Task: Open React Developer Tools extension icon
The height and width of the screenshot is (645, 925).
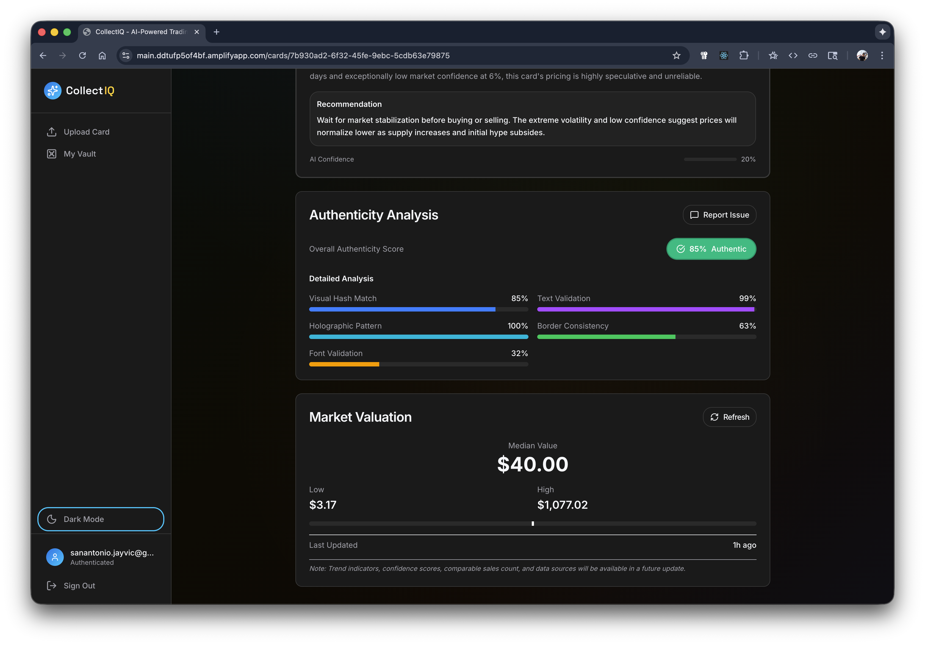Action: coord(724,55)
